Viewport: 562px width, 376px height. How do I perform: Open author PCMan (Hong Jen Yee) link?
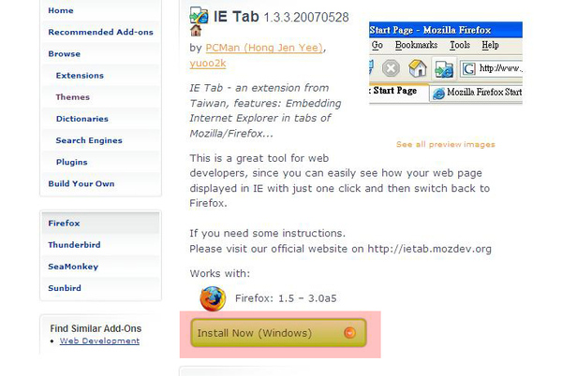[x=264, y=48]
